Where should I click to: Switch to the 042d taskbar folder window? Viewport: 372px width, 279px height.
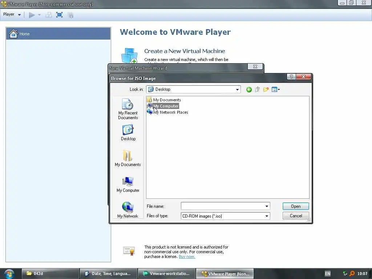coord(50,274)
